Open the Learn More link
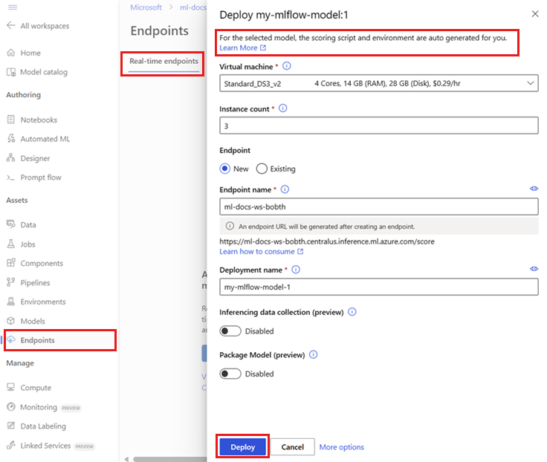The image size is (547, 462). (243, 48)
